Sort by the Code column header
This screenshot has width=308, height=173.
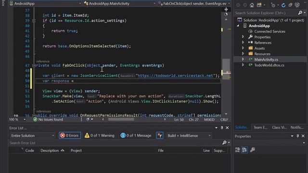30,150
